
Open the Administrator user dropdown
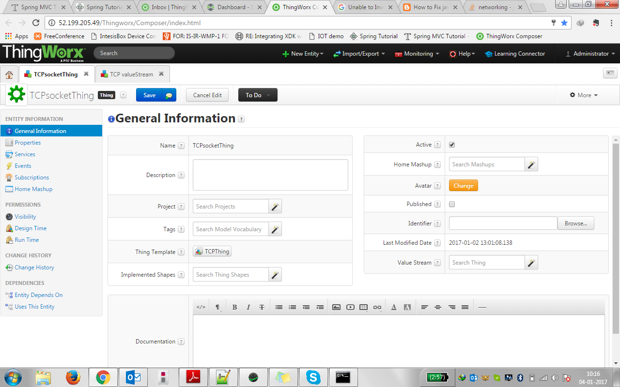coord(590,54)
